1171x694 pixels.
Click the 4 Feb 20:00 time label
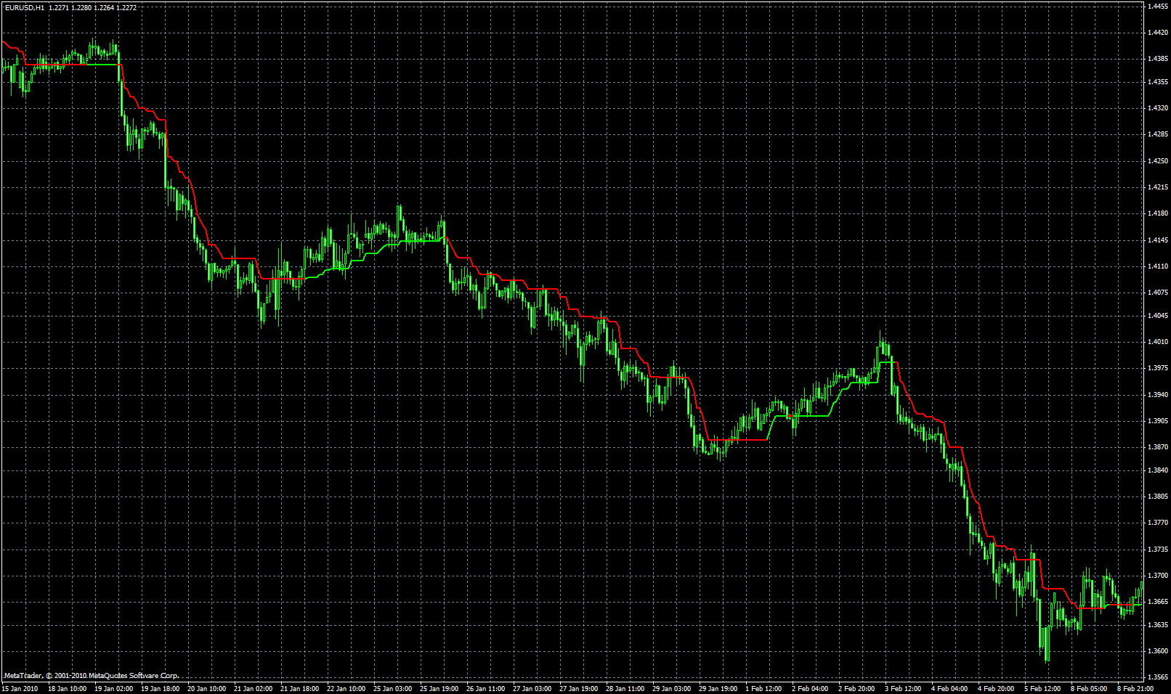pos(996,688)
